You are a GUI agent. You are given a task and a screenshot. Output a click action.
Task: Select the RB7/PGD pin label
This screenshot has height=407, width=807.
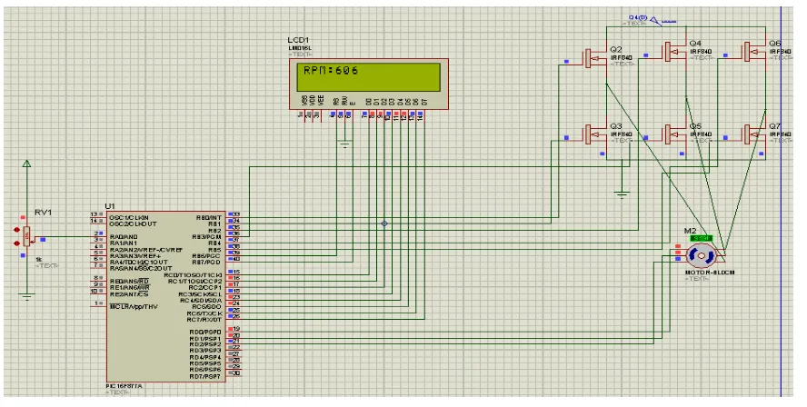pos(207,263)
